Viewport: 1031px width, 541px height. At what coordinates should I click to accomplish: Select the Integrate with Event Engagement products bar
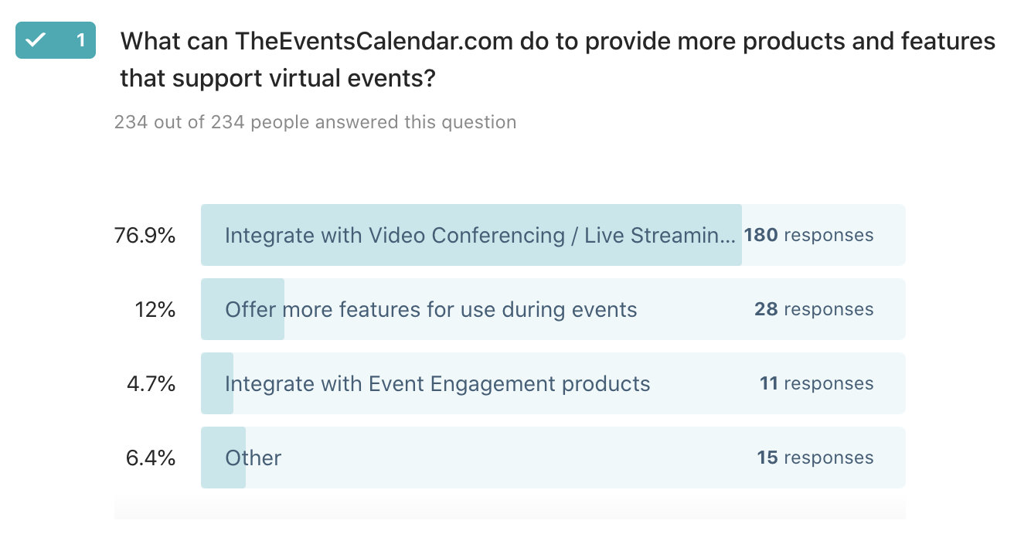point(553,383)
